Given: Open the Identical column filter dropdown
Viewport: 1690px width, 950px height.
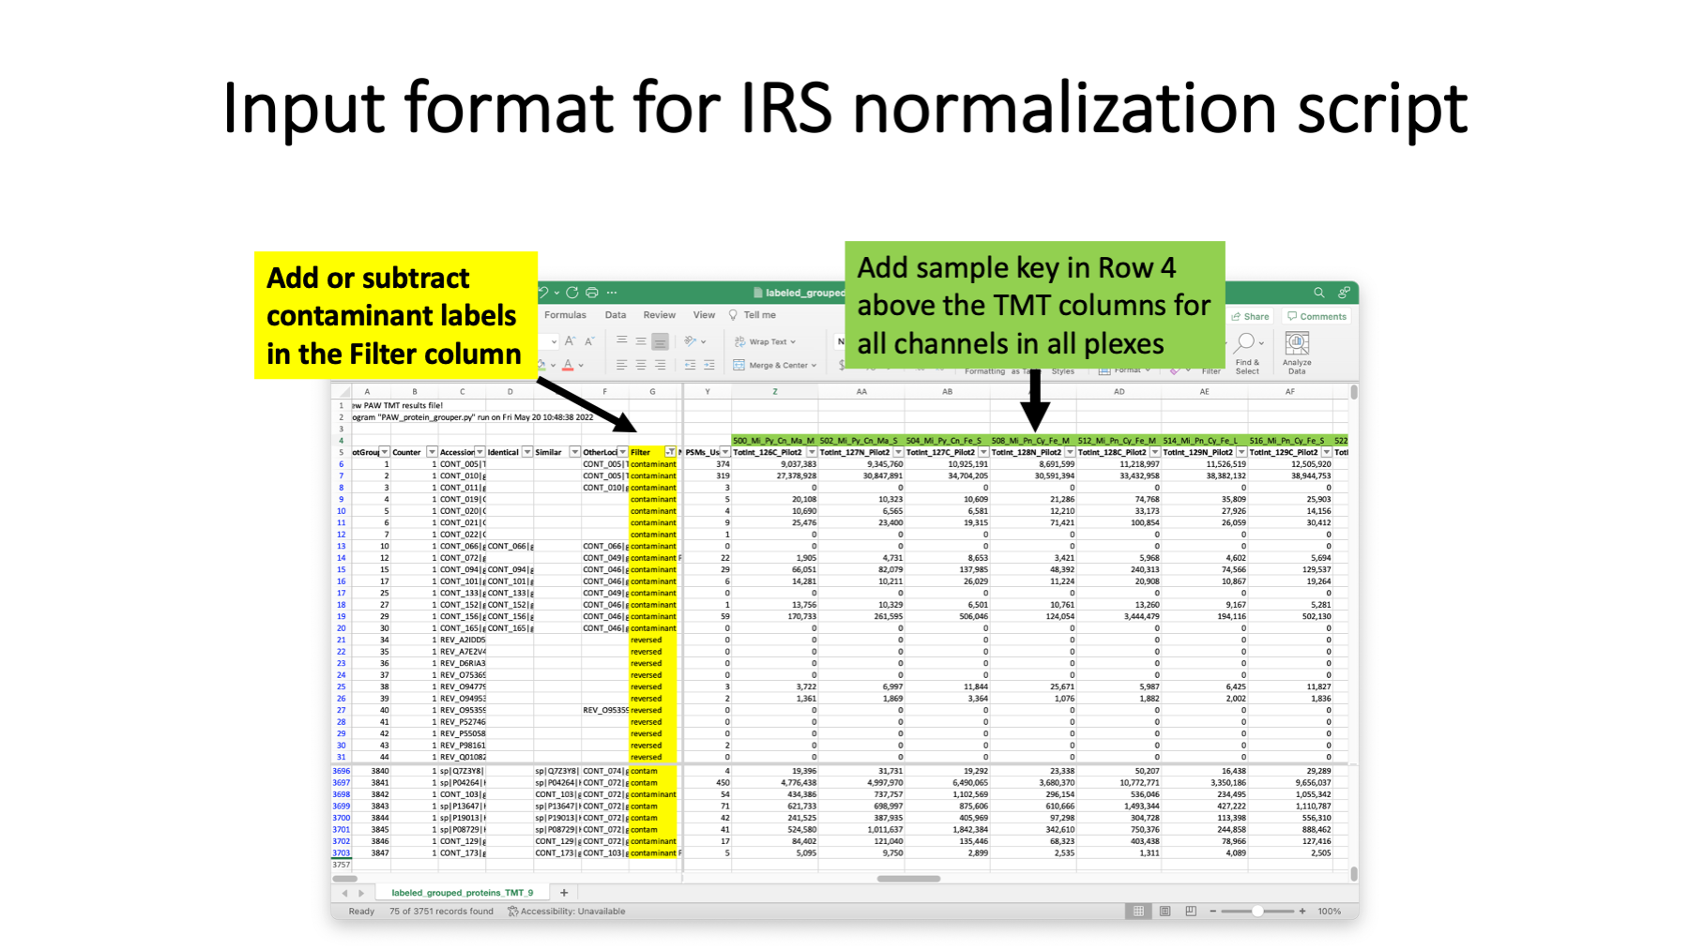Looking at the screenshot, I should [527, 452].
